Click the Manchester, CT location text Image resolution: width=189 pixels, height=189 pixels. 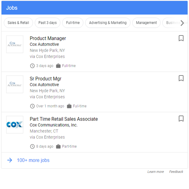(x=44, y=131)
